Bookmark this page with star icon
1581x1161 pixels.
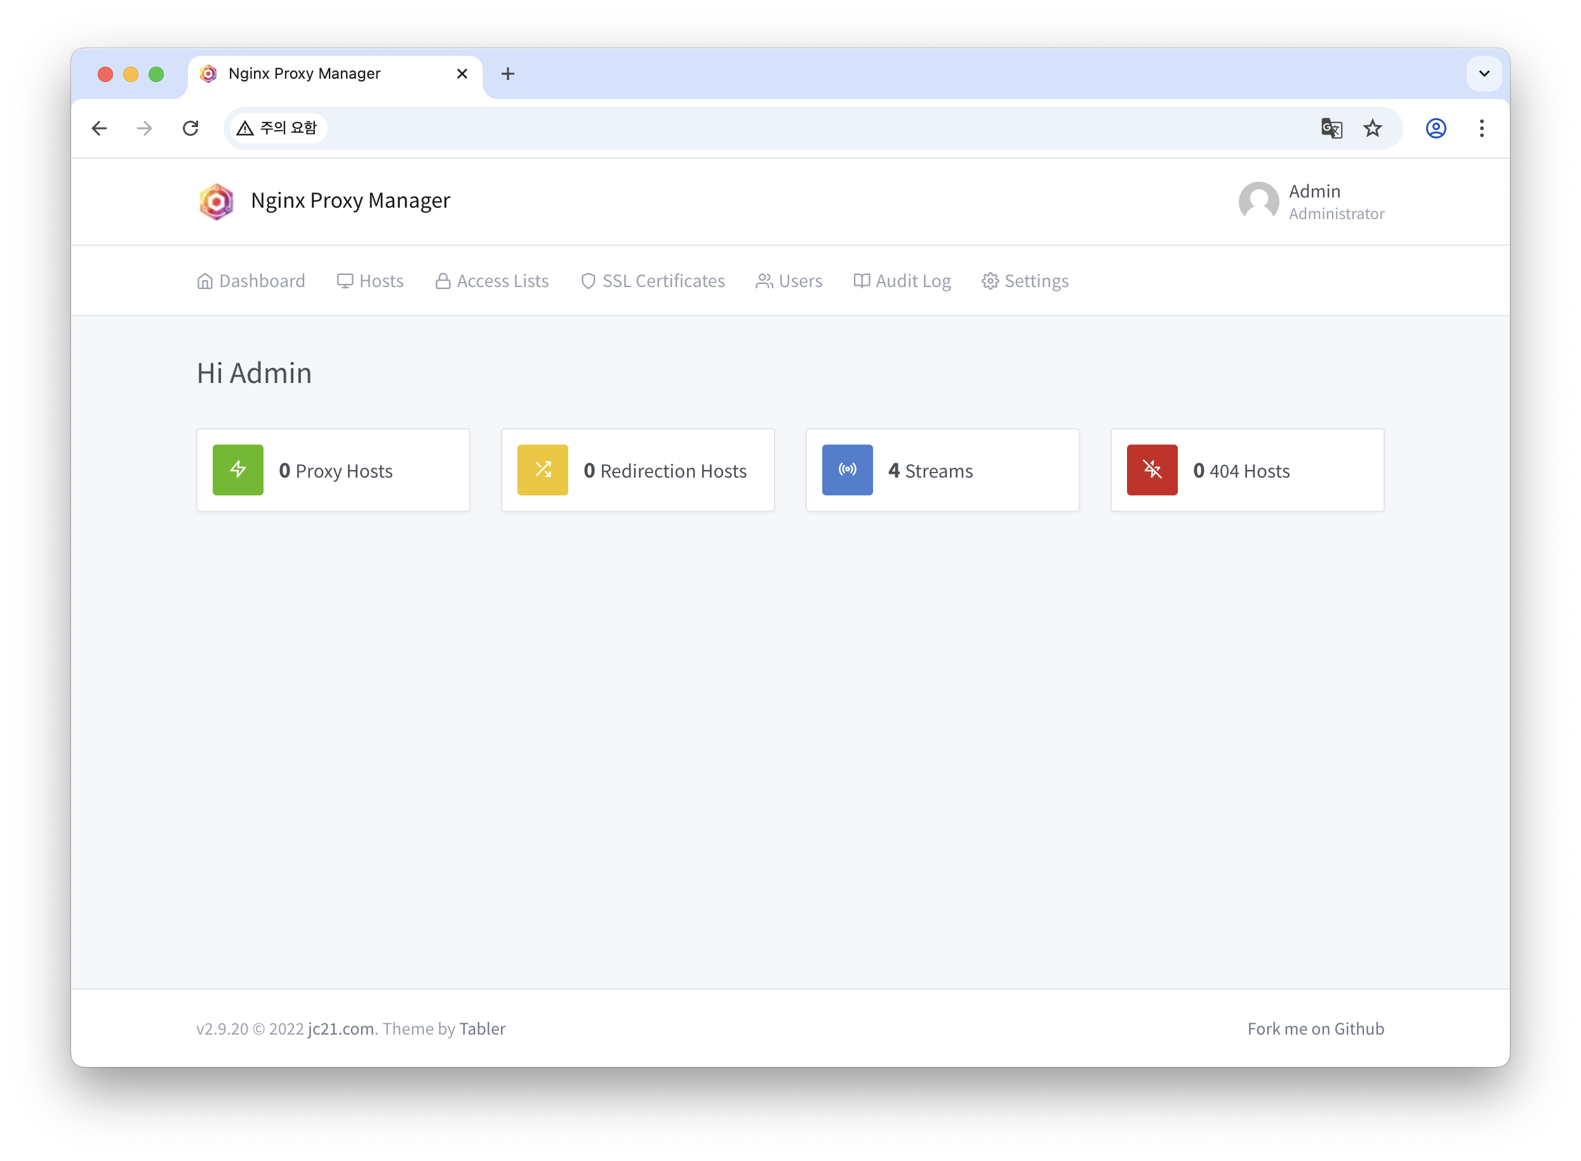1371,128
